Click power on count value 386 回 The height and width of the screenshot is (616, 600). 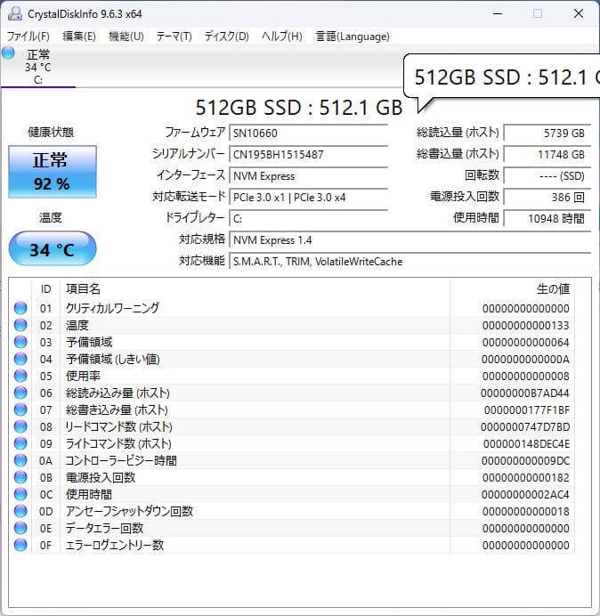click(x=547, y=198)
